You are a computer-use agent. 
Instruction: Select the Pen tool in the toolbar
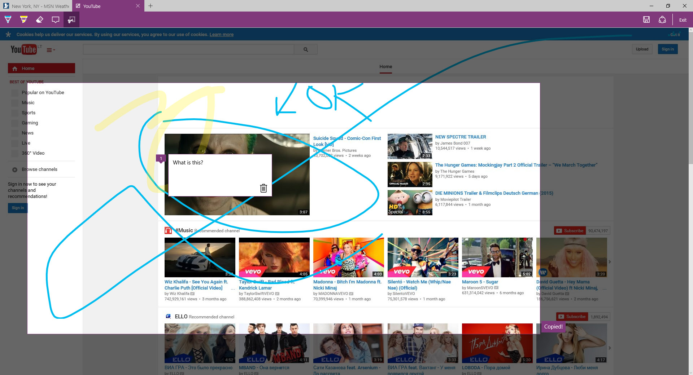[x=8, y=20]
